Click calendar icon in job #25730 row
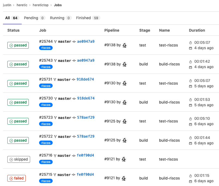This screenshot has width=219, height=186. tap(191, 105)
